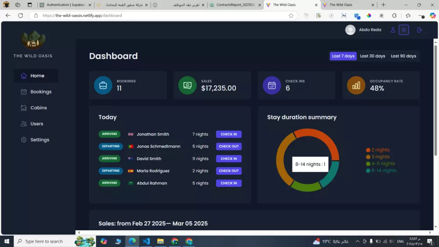This screenshot has width=439, height=247.
Task: Open Bookings from the sidebar
Action: [x=36, y=92]
